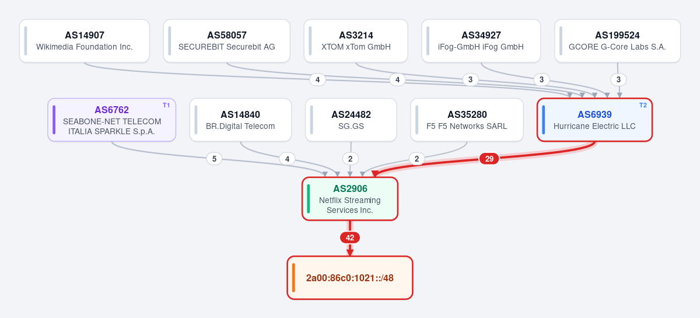Screen dimensions: 700x318
Task: Click the red 29 edge count badge
Action: point(489,159)
